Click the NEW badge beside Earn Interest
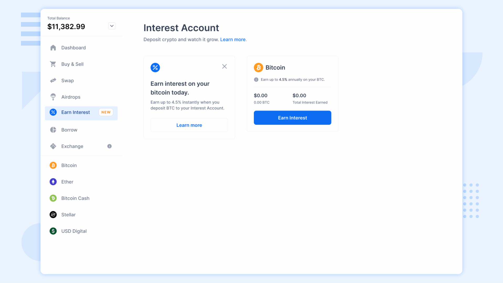The height and width of the screenshot is (283, 503). (106, 112)
